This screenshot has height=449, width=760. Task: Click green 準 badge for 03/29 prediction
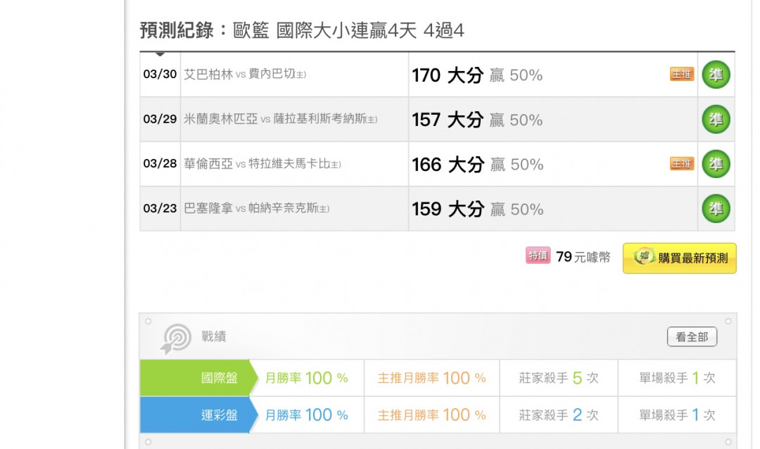[x=716, y=119]
